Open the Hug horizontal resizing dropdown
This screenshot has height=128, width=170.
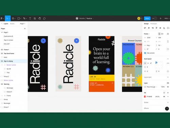149,45
